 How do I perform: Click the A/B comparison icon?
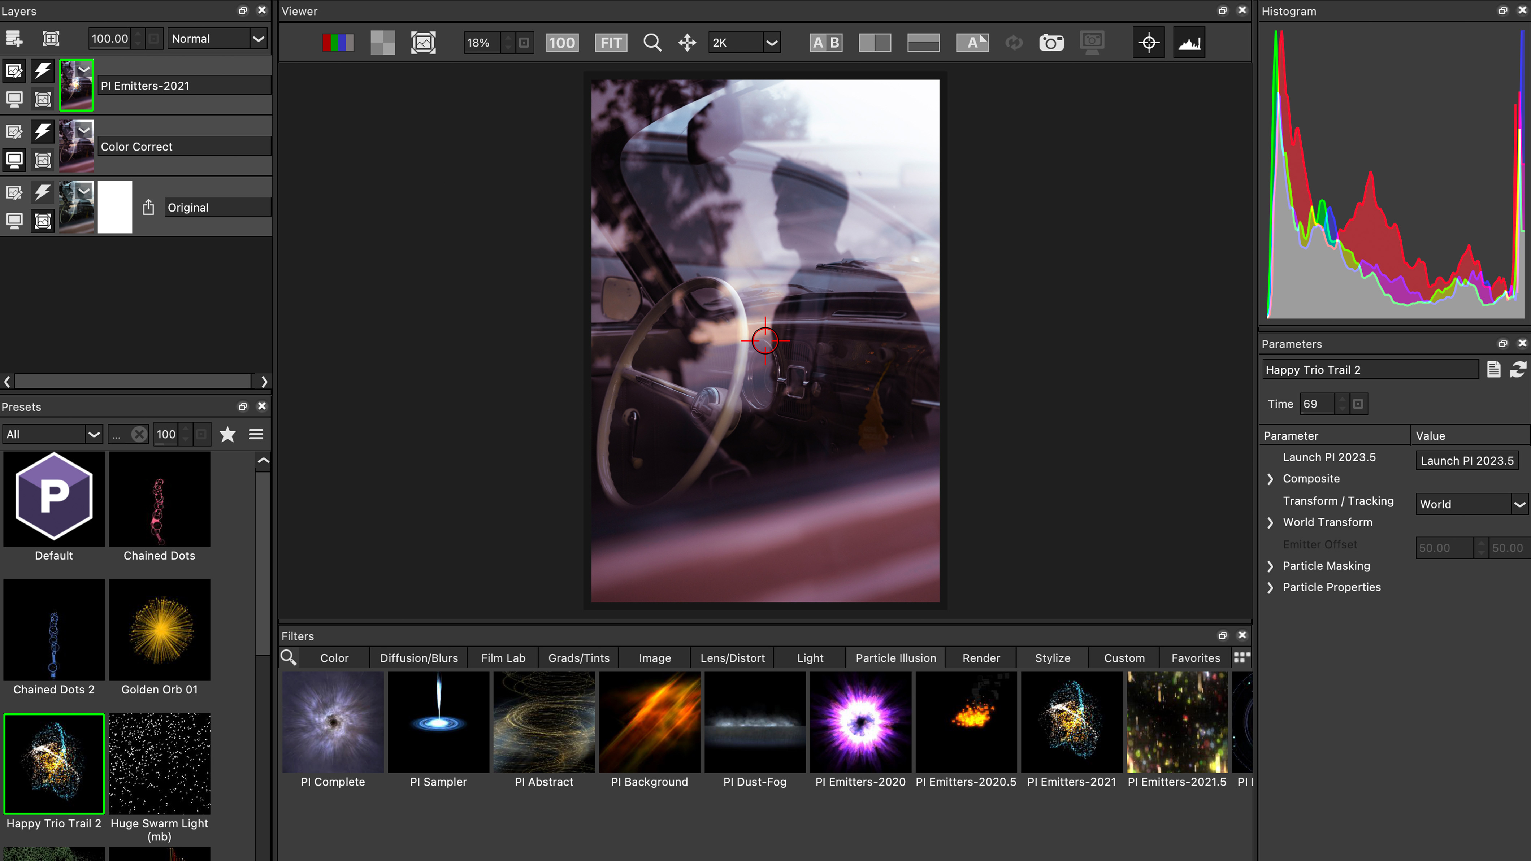825,43
